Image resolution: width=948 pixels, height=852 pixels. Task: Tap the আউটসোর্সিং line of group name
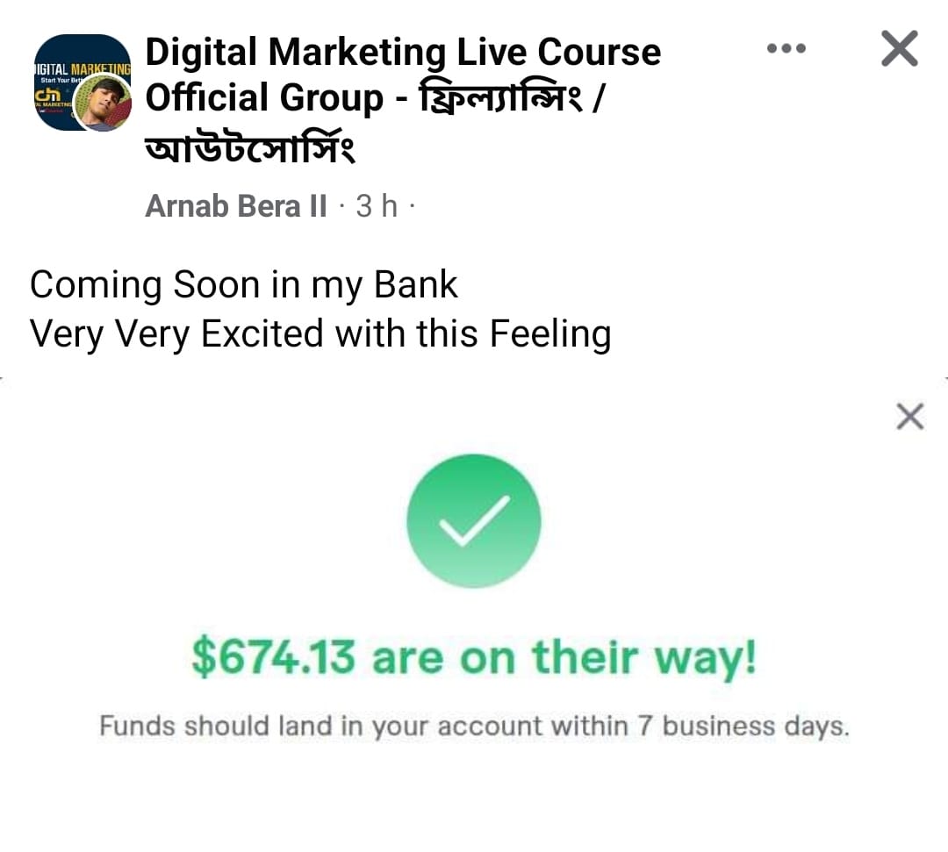[x=249, y=147]
